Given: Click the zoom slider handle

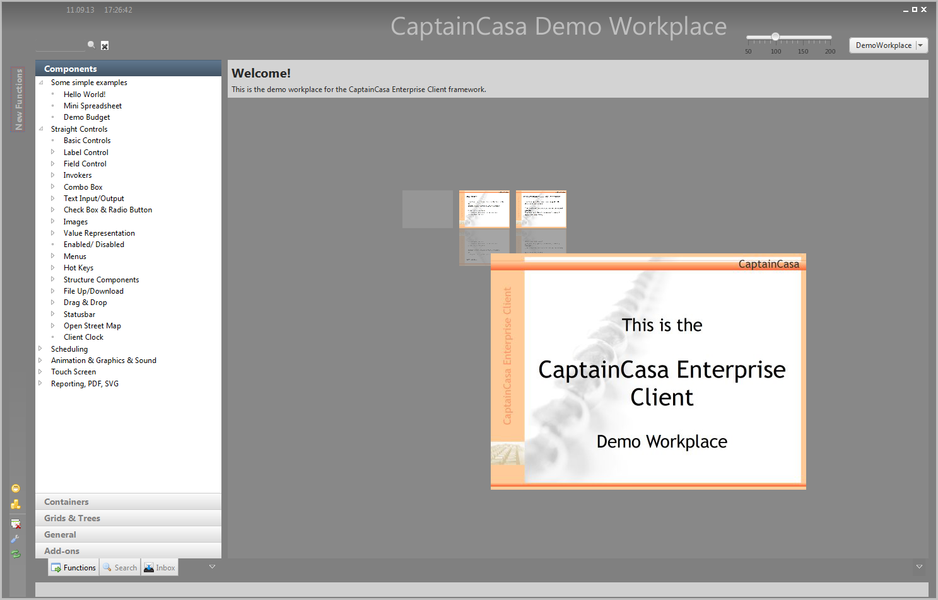Looking at the screenshot, I should point(775,37).
